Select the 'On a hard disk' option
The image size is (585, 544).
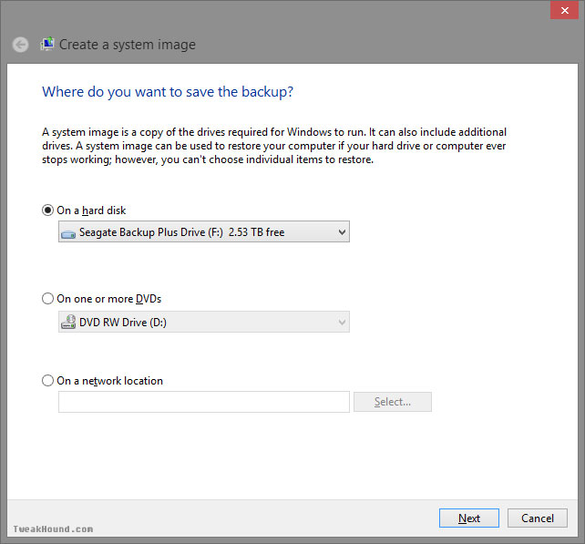(47, 210)
